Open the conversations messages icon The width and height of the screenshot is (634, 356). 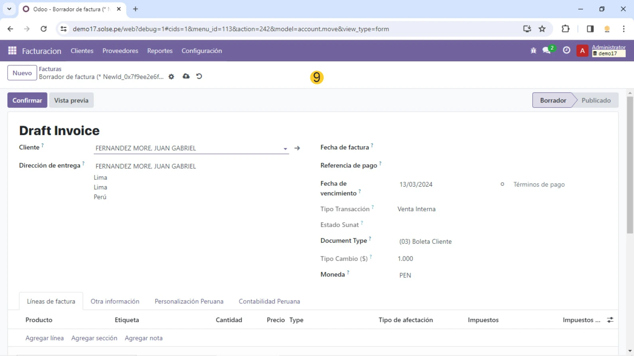(x=547, y=51)
